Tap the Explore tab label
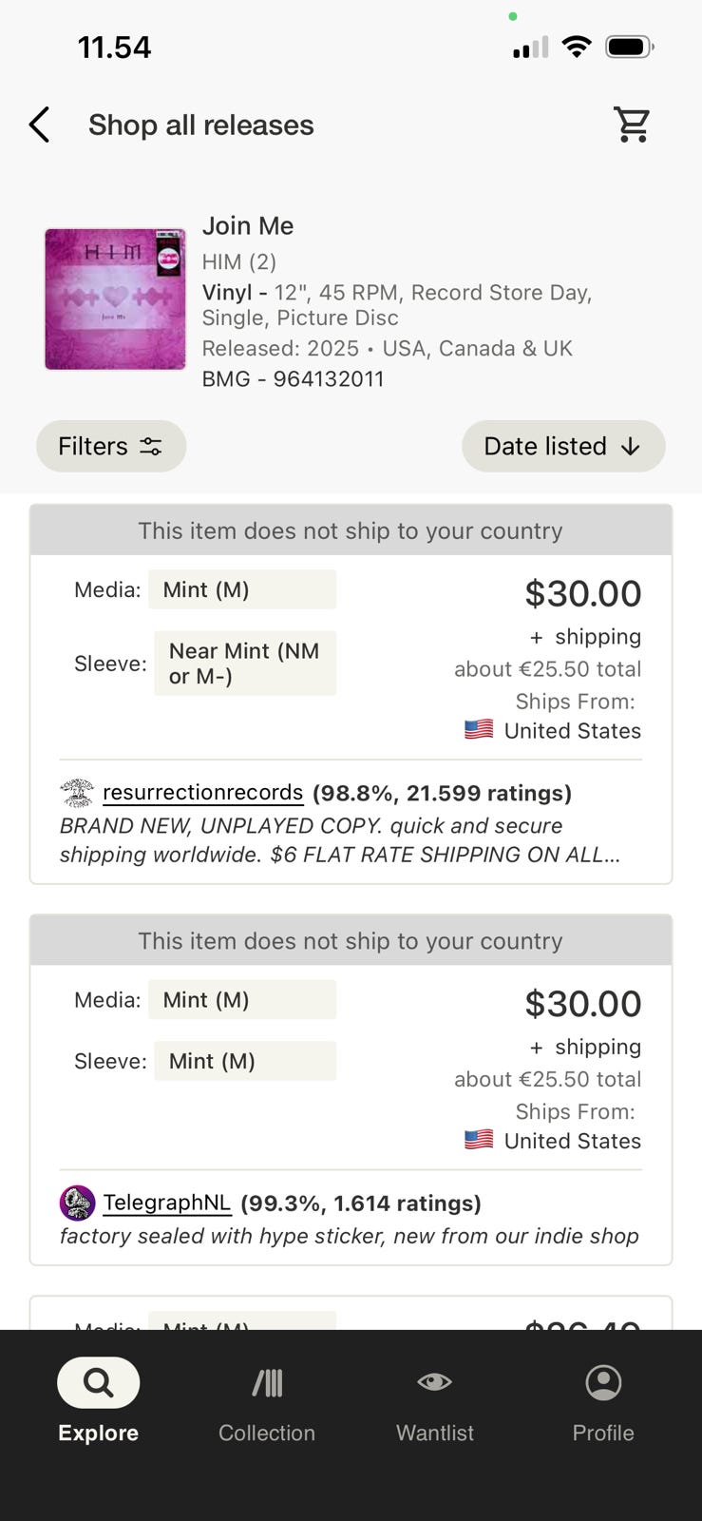Viewport: 702px width, 1521px height. (98, 1433)
